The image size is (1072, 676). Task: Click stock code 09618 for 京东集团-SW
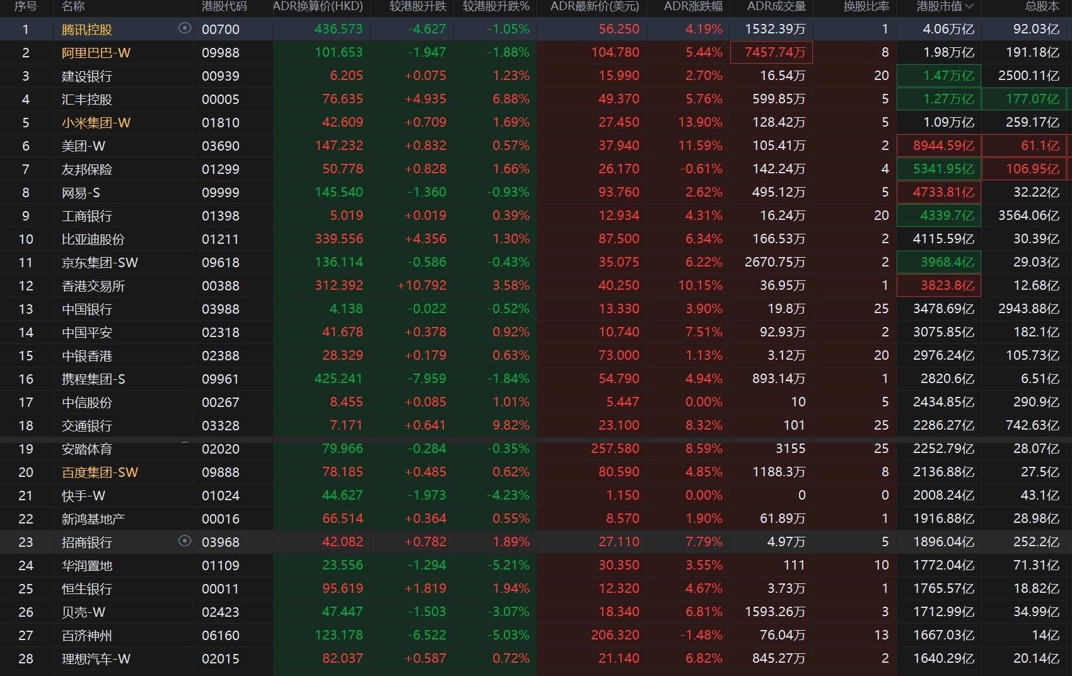(220, 263)
